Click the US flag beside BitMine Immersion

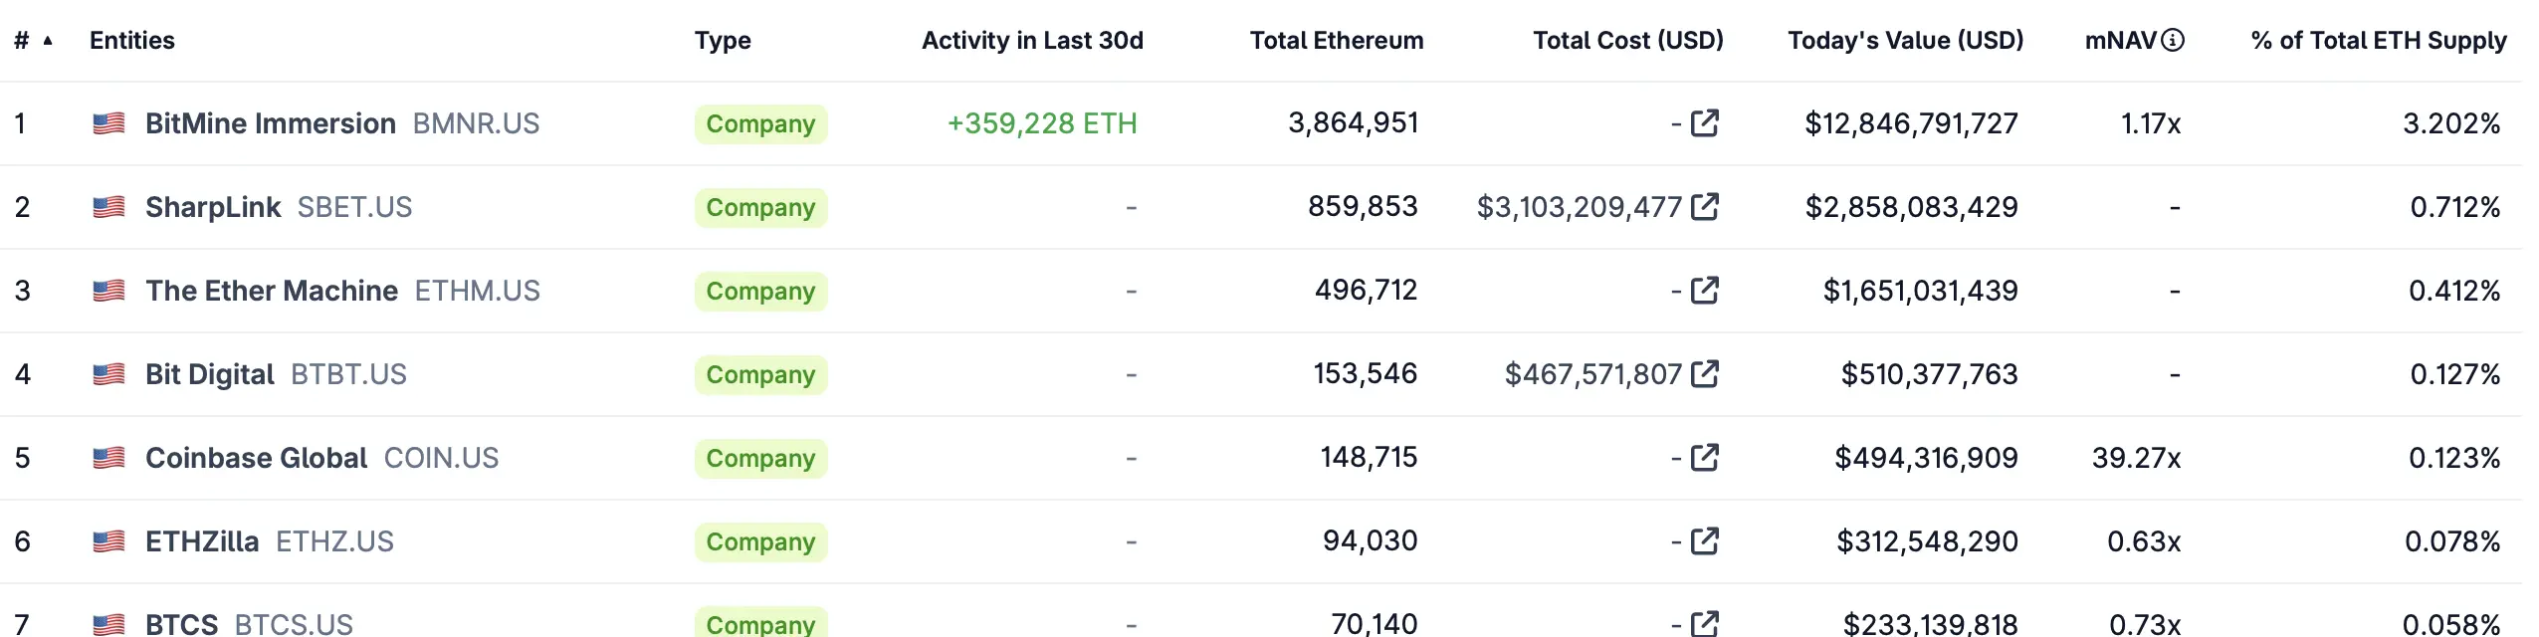coord(107,123)
